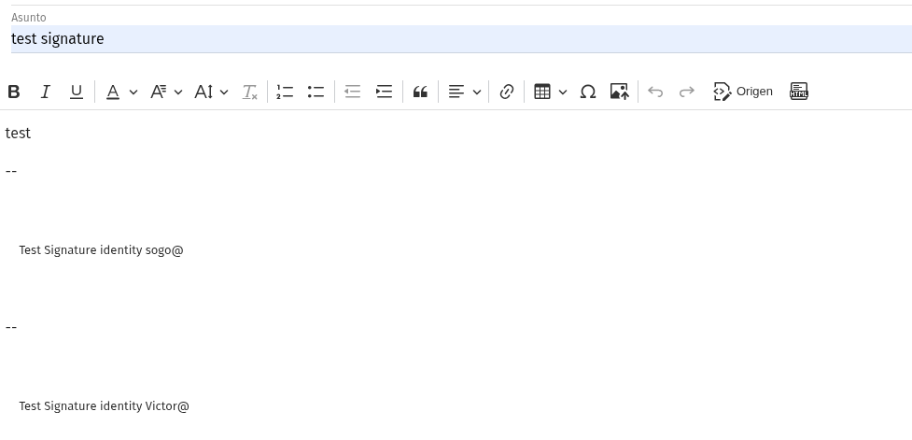Apply block quote formatting
912x440 pixels.
[420, 92]
